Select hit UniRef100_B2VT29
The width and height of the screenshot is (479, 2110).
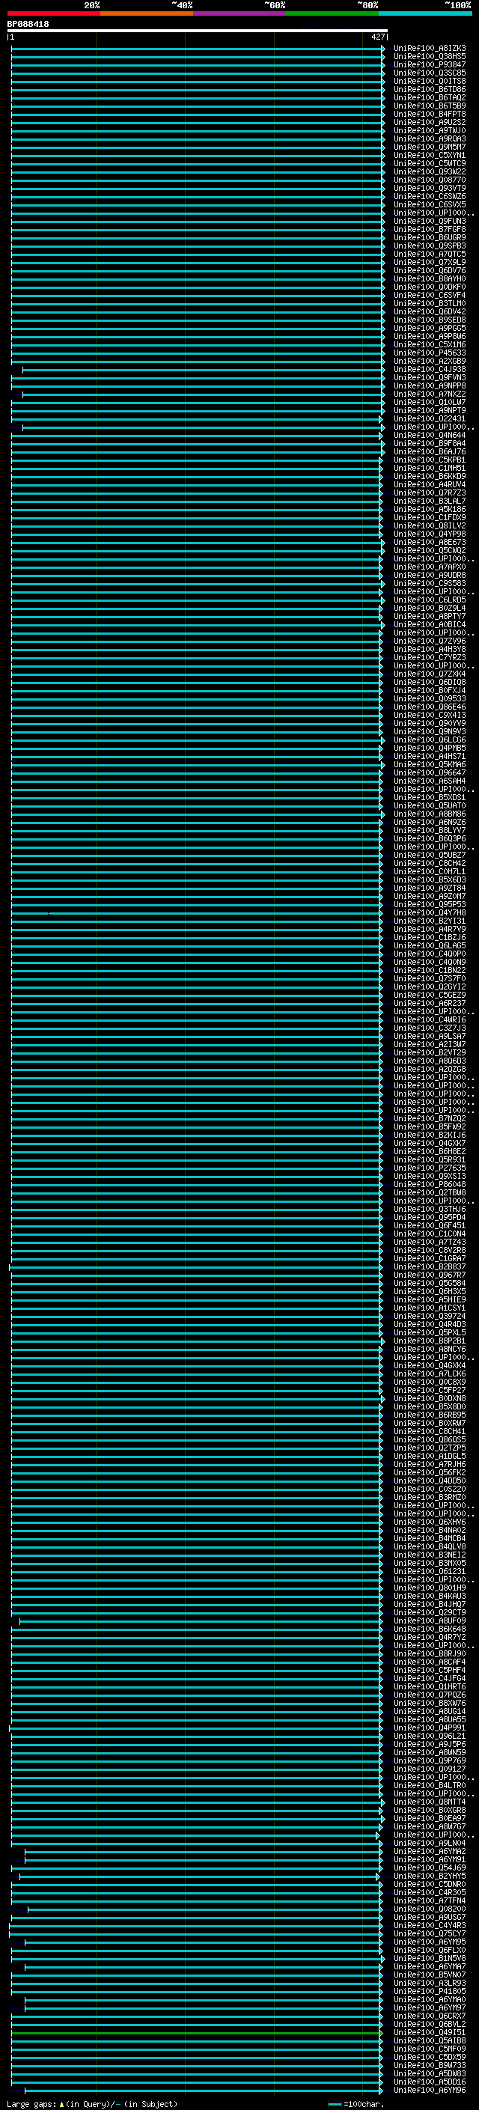pyautogui.click(x=429, y=1052)
